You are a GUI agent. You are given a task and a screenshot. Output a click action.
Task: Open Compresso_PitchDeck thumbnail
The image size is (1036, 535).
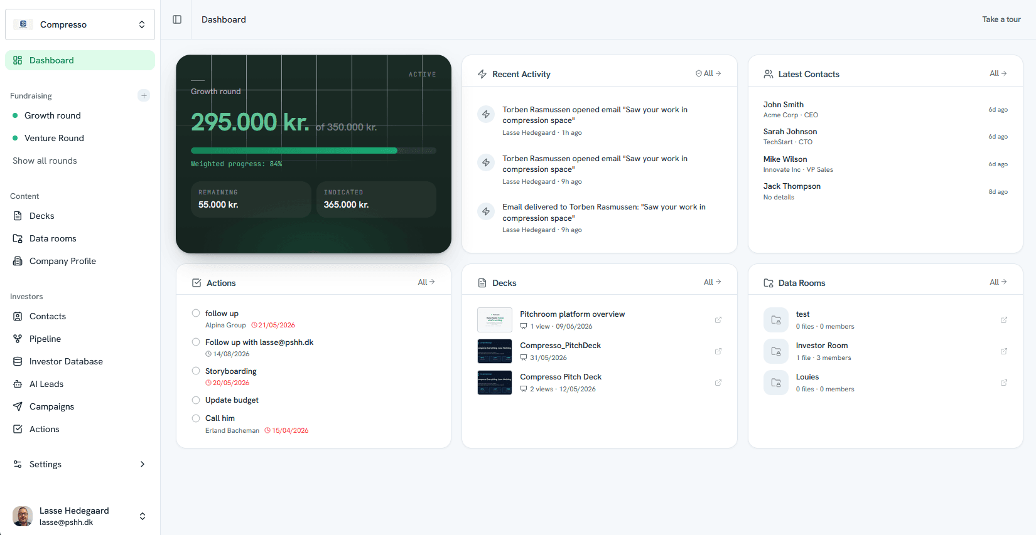495,351
